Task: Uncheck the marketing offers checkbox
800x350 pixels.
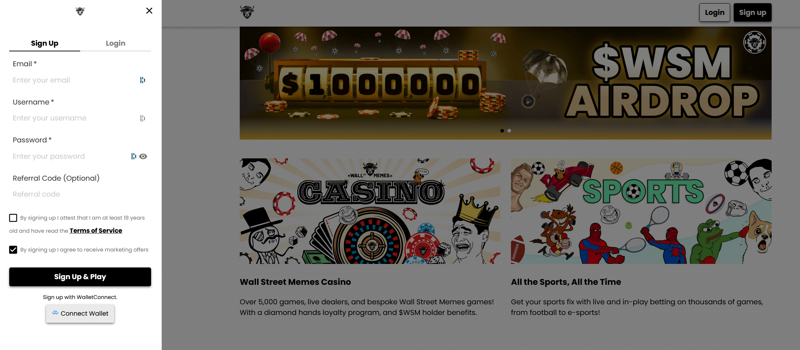Action: click(x=13, y=250)
